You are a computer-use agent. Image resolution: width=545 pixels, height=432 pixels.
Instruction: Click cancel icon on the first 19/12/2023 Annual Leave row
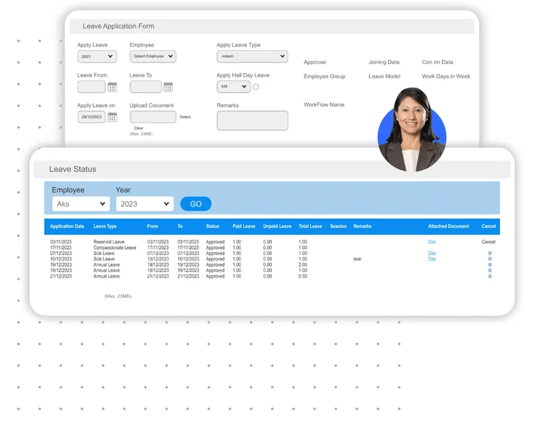(490, 265)
